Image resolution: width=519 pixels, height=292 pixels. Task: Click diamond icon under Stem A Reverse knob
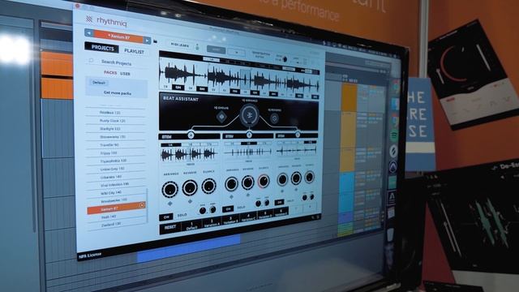[190, 201]
